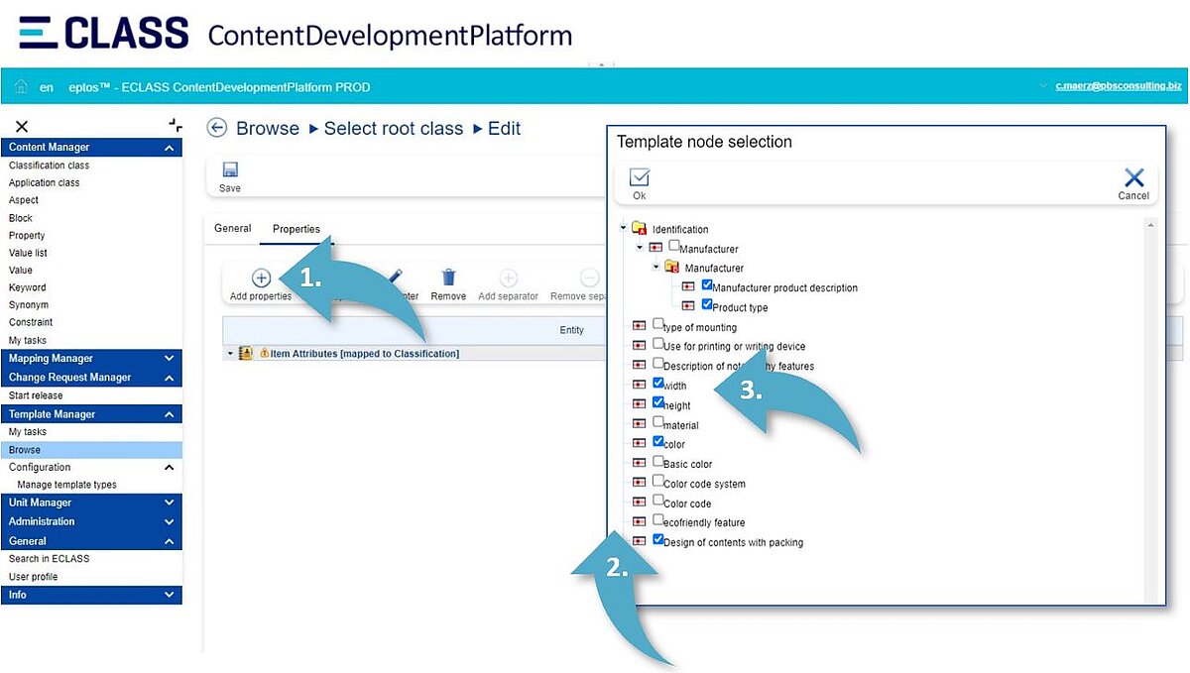Expand the Mapping Manager section
Screen dimensions: 1190x673
tap(170, 359)
